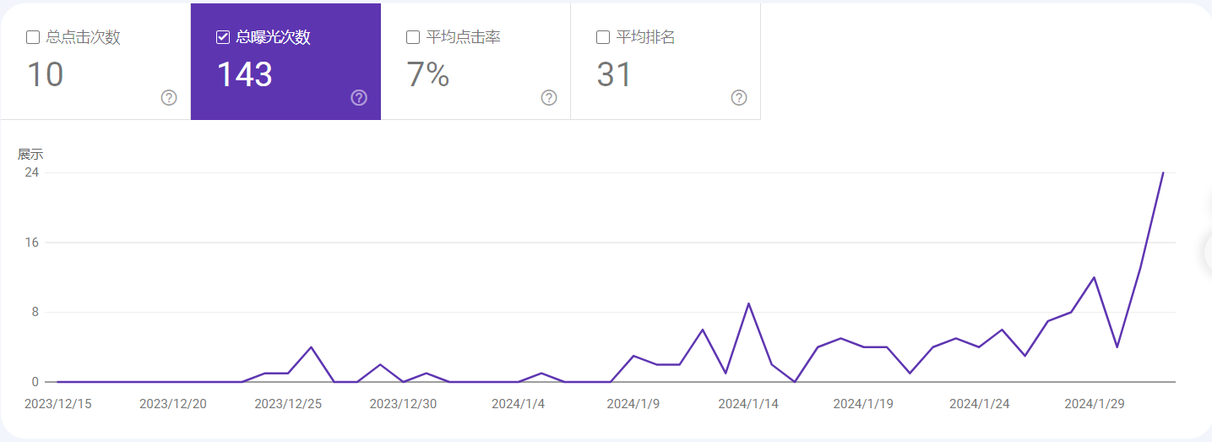Screen dimensions: 1212x442
Task: Open help icon on 总点击次数 card
Action: click(x=169, y=98)
